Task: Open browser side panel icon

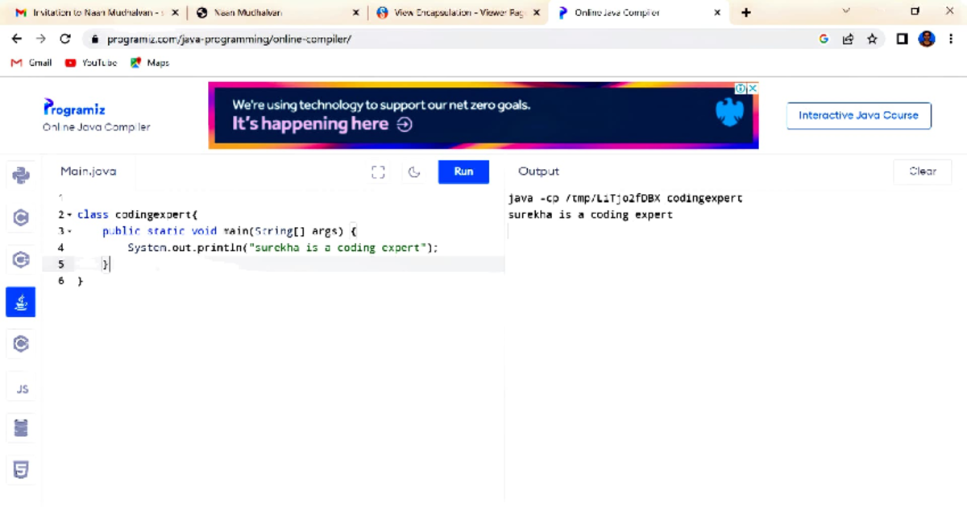Action: tap(902, 39)
